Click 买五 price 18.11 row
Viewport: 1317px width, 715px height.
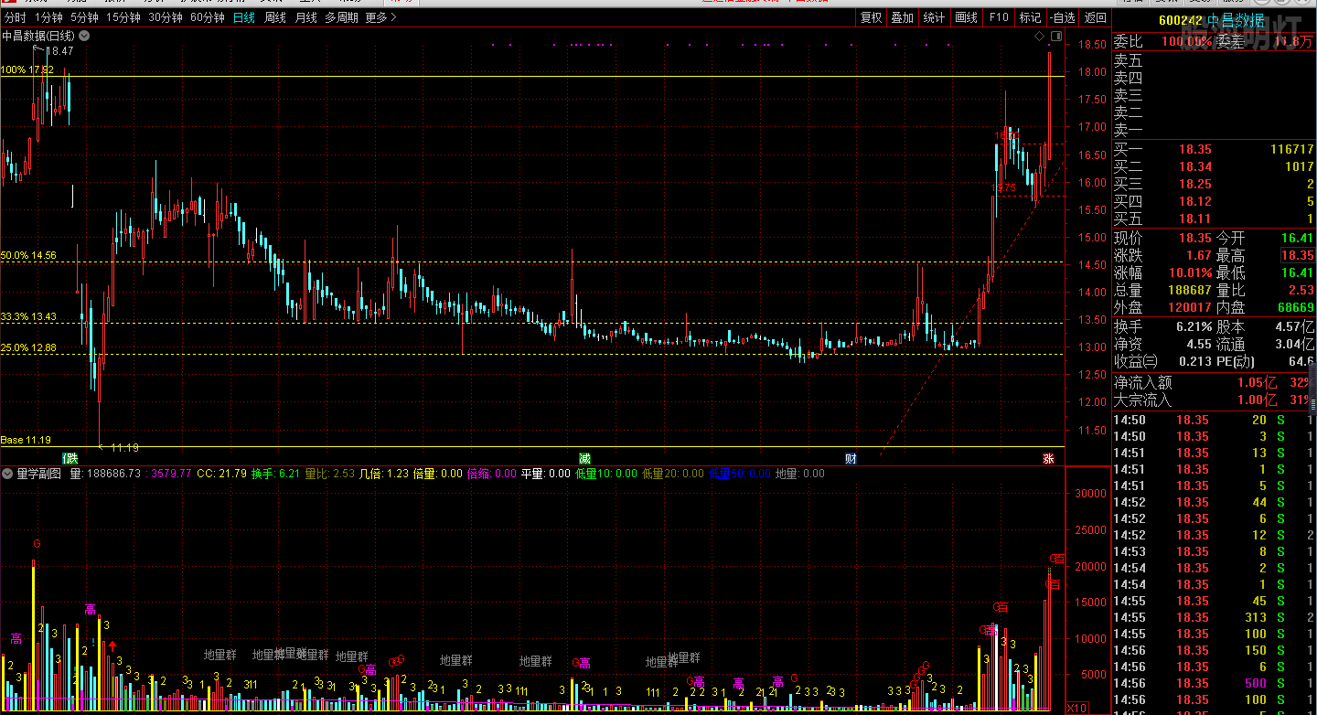[1214, 219]
